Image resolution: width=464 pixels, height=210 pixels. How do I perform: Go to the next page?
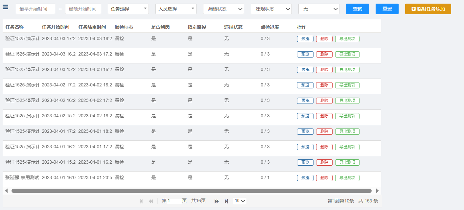point(217,201)
